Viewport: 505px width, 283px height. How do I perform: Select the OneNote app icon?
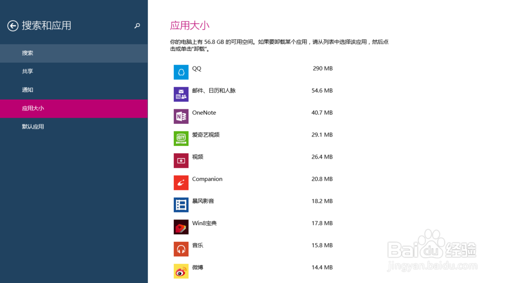181,116
